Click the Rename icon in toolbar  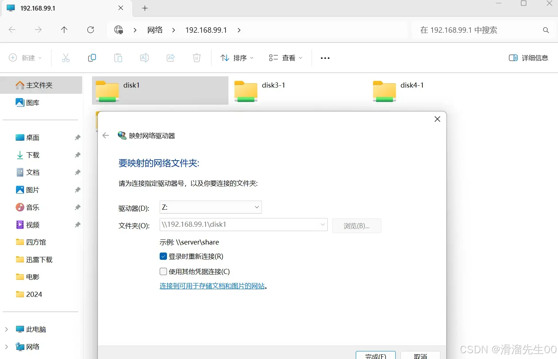[x=144, y=58]
